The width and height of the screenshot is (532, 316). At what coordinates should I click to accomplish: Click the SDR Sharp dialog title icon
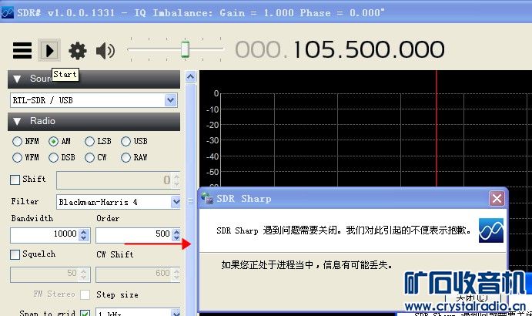[207, 198]
